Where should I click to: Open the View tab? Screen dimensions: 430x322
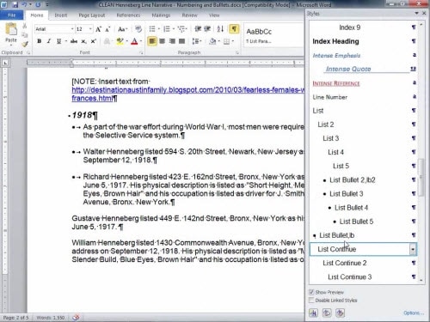(214, 15)
